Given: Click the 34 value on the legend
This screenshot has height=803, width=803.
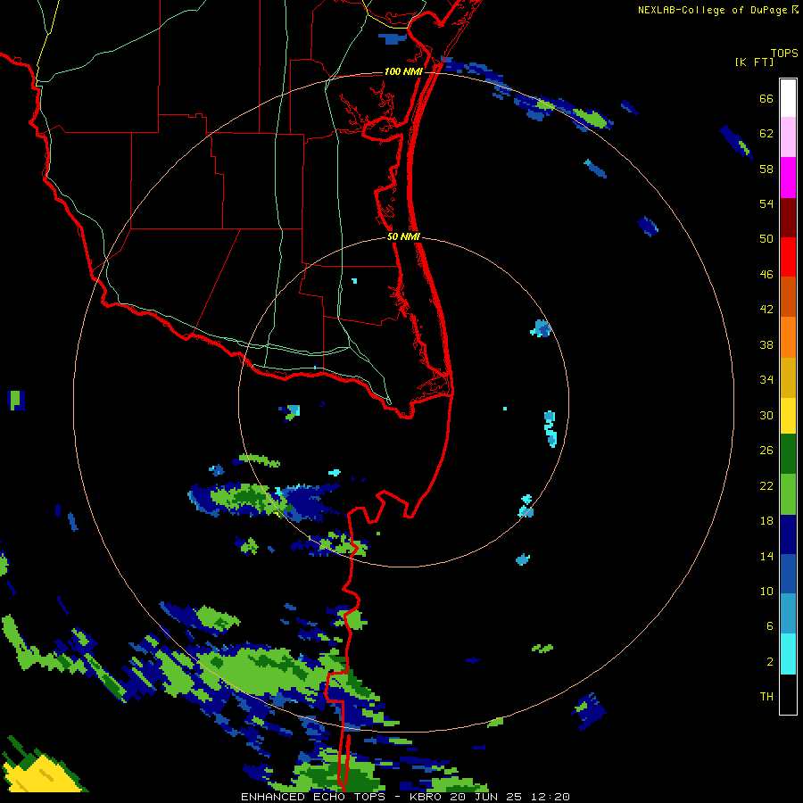Looking at the screenshot, I should (x=766, y=380).
